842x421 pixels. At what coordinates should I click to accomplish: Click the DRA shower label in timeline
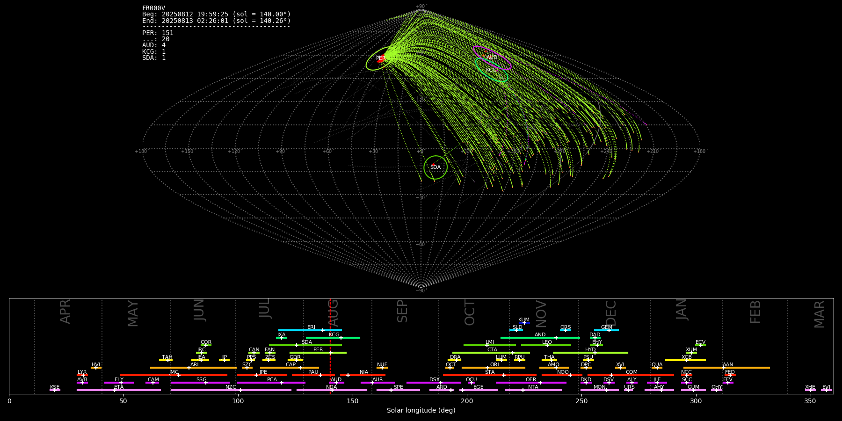(x=455, y=357)
